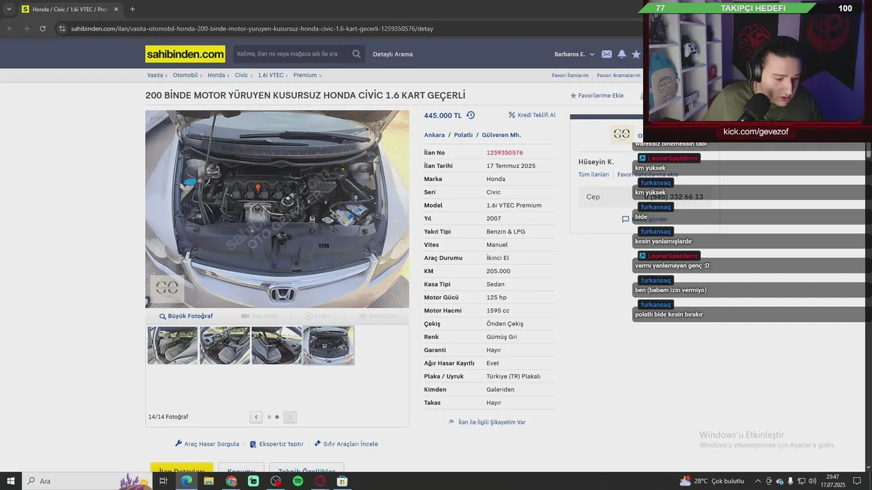872x490 pixels.
Task: Open the favorites star icon in header
Action: click(x=636, y=54)
